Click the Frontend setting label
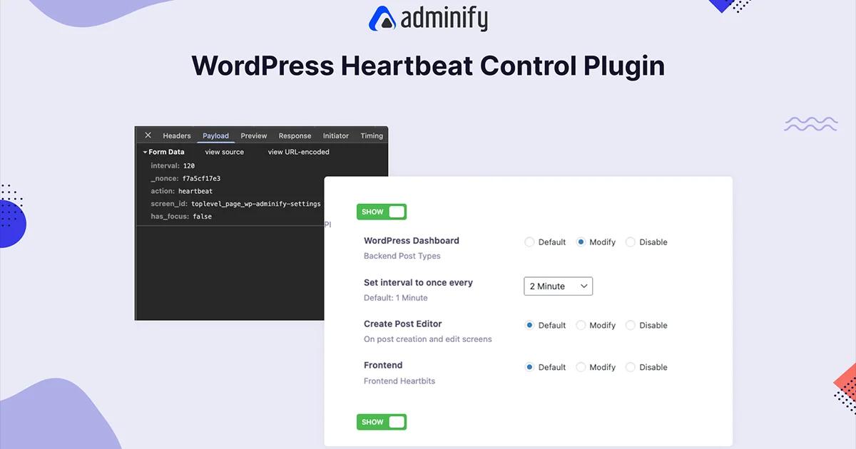856x449 pixels. click(x=383, y=365)
